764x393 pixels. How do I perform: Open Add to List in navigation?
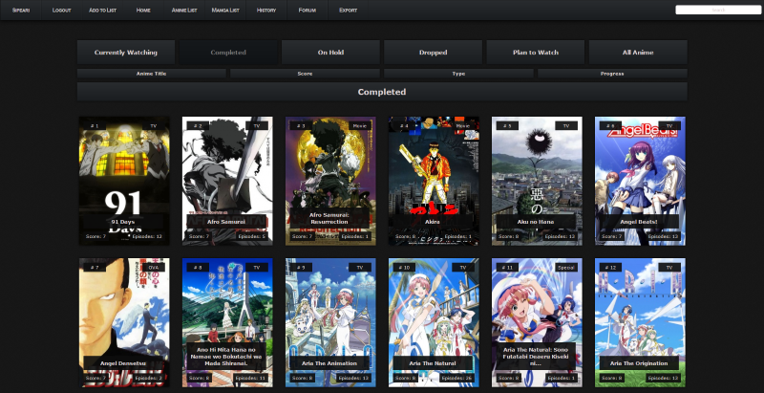pyautogui.click(x=102, y=11)
